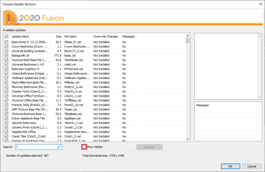Viewport: 265px width, 172px height.
Task: Click scroll down arrow in description pane
Action: (x=259, y=97)
